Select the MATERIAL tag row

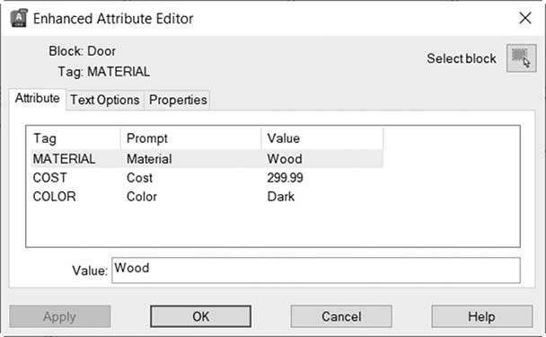pyautogui.click(x=207, y=159)
